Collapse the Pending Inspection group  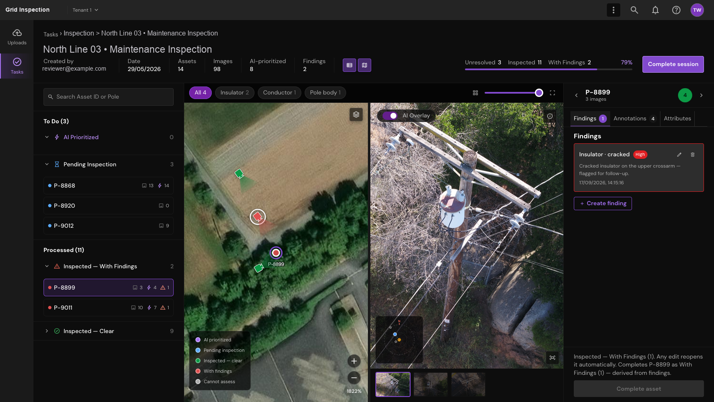pyautogui.click(x=47, y=164)
